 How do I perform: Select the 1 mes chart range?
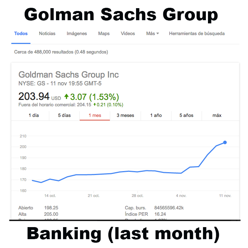tap(95, 115)
